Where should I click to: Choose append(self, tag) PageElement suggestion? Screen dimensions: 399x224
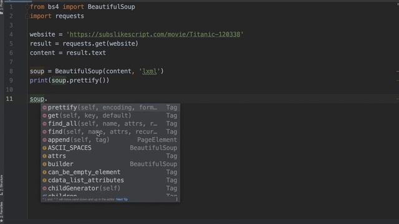(x=110, y=139)
